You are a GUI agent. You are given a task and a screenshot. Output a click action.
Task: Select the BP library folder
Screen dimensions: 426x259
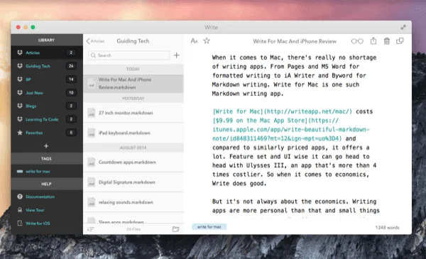point(47,79)
